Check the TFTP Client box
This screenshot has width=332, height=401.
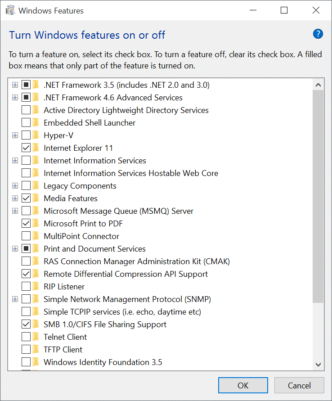(26, 349)
